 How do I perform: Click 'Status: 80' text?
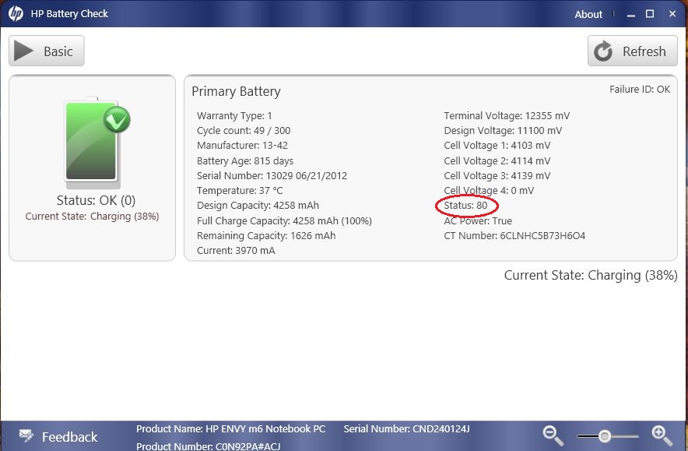465,206
